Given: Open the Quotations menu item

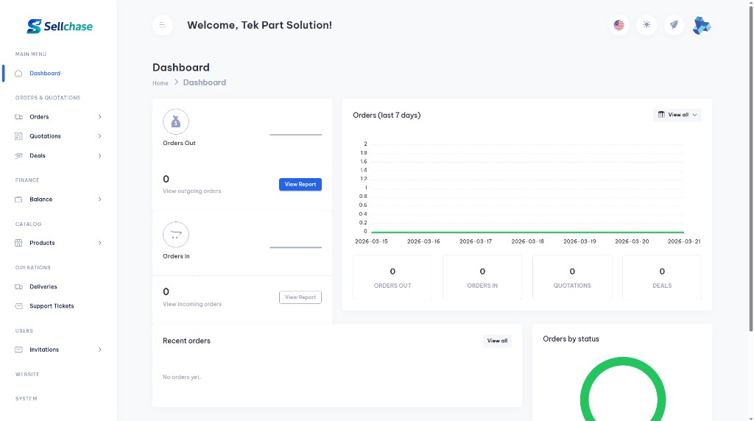Looking at the screenshot, I should pos(45,136).
